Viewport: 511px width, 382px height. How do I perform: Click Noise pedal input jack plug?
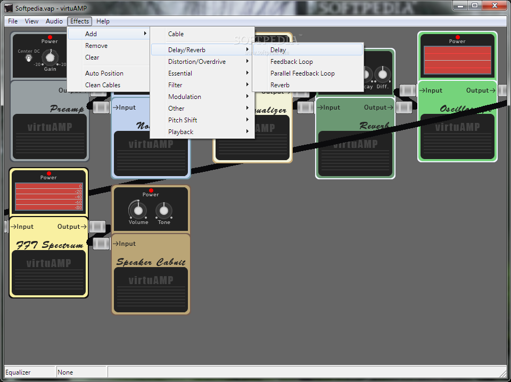click(x=101, y=107)
